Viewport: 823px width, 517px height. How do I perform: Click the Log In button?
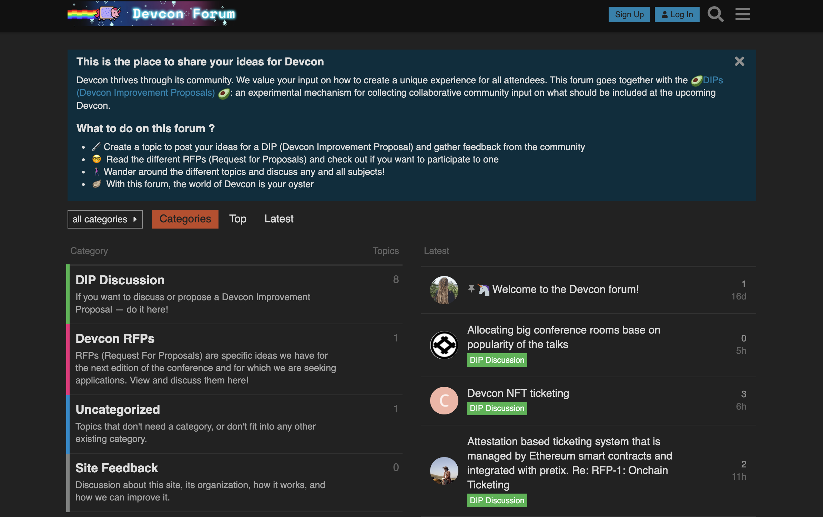[x=677, y=14]
